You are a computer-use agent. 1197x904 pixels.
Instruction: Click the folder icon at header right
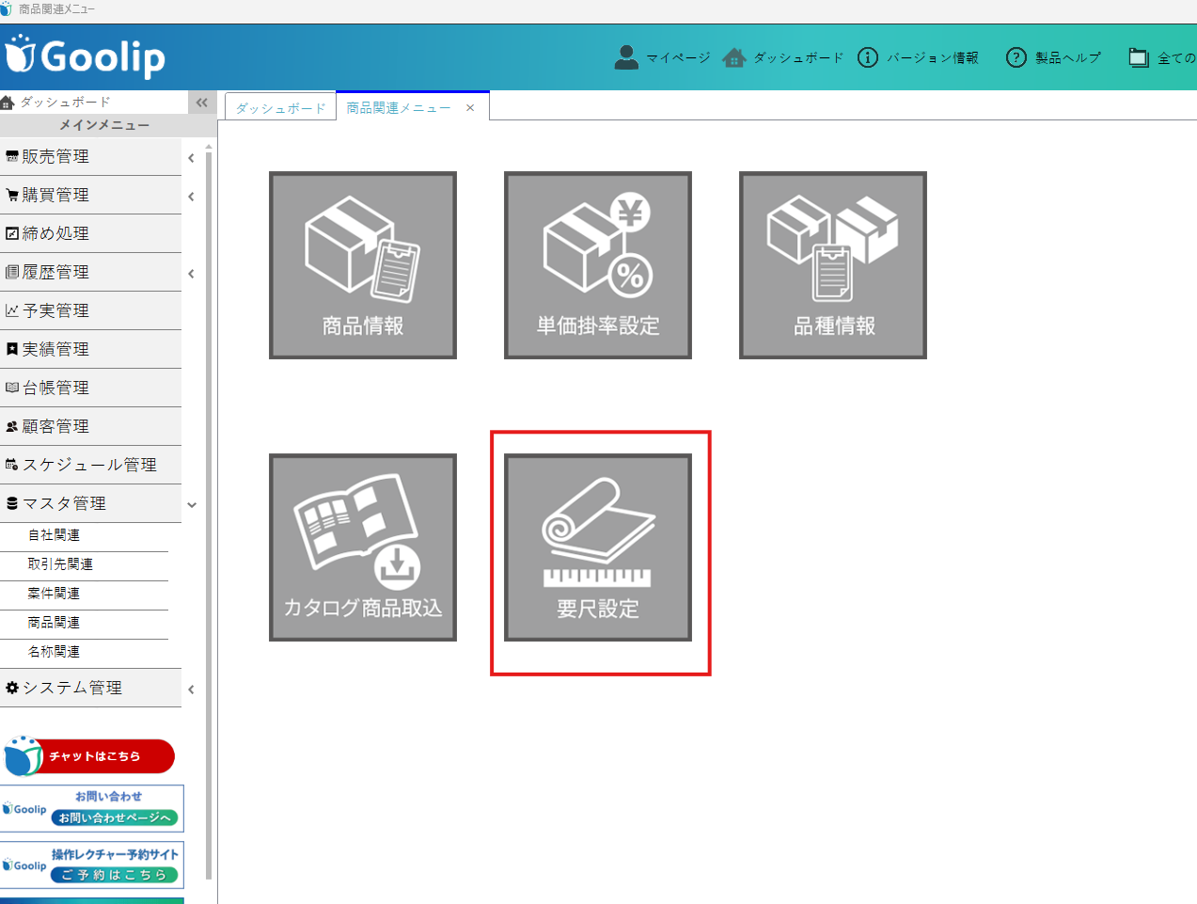(1139, 57)
